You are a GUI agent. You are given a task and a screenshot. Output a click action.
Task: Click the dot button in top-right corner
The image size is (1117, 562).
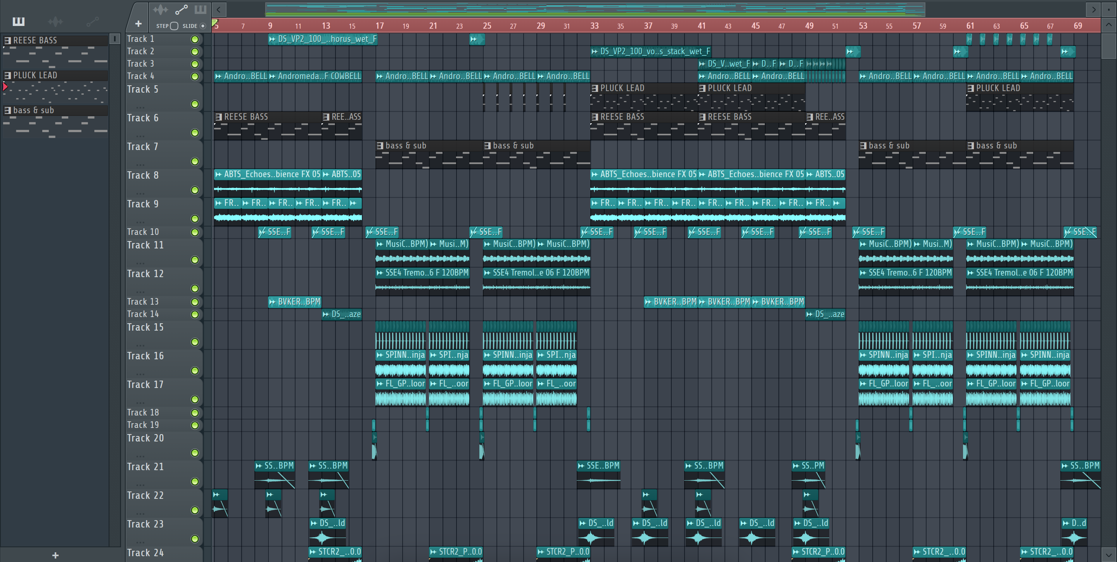pyautogui.click(x=1109, y=9)
